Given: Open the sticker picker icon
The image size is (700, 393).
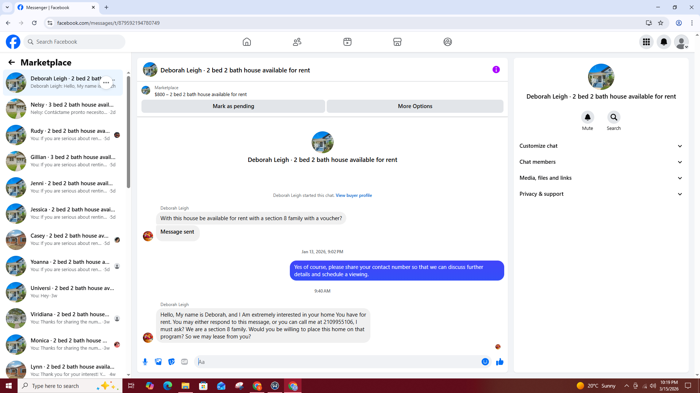Looking at the screenshot, I should point(171,362).
